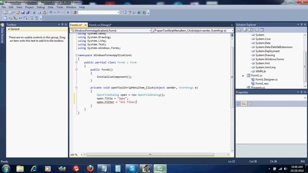Image resolution: width=308 pixels, height=173 pixels.
Task: Toggle auto-hide pin on Solution Explorer
Action: tap(302, 25)
